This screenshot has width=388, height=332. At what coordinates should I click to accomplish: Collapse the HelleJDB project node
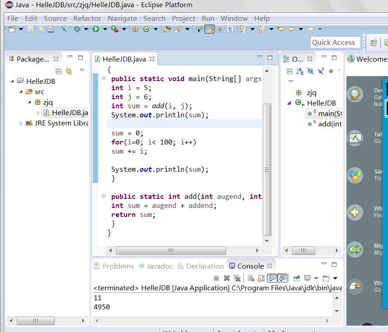[12, 81]
